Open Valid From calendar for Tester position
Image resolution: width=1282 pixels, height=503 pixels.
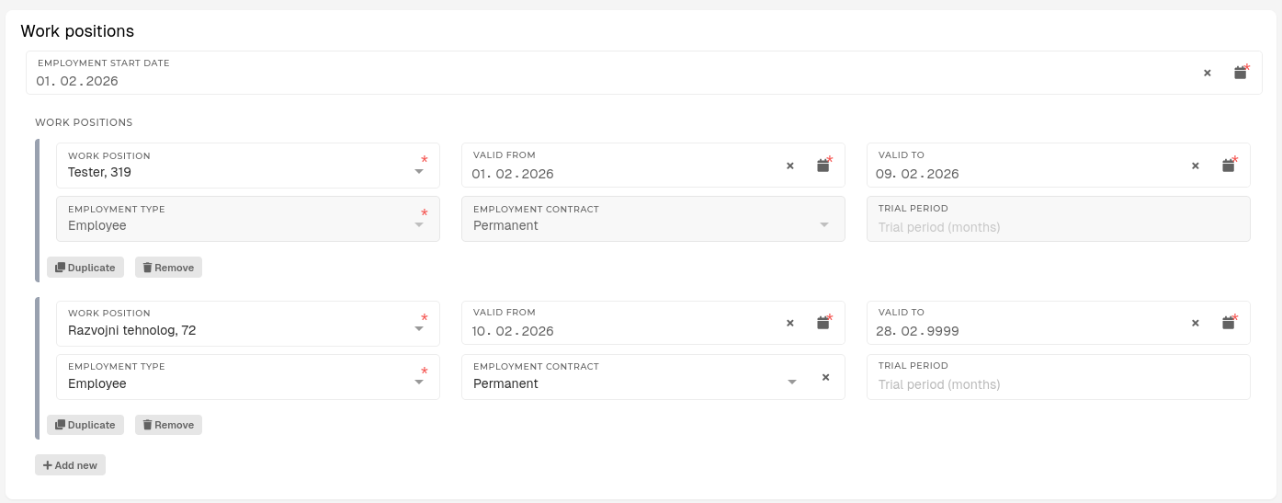click(x=823, y=166)
